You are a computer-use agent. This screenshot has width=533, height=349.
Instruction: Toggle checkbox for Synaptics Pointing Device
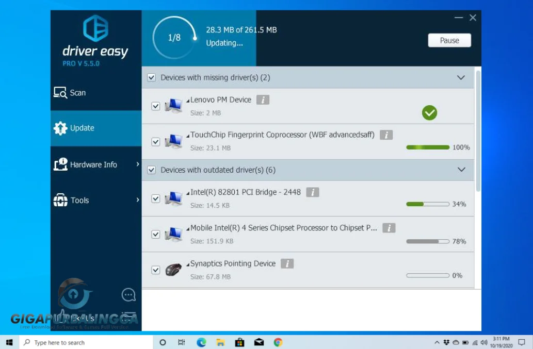[155, 270]
